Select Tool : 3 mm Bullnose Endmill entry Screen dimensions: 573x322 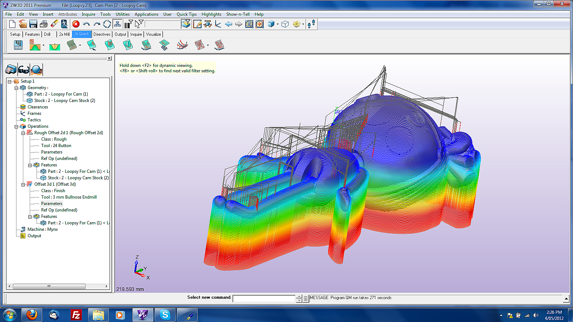[x=69, y=197]
